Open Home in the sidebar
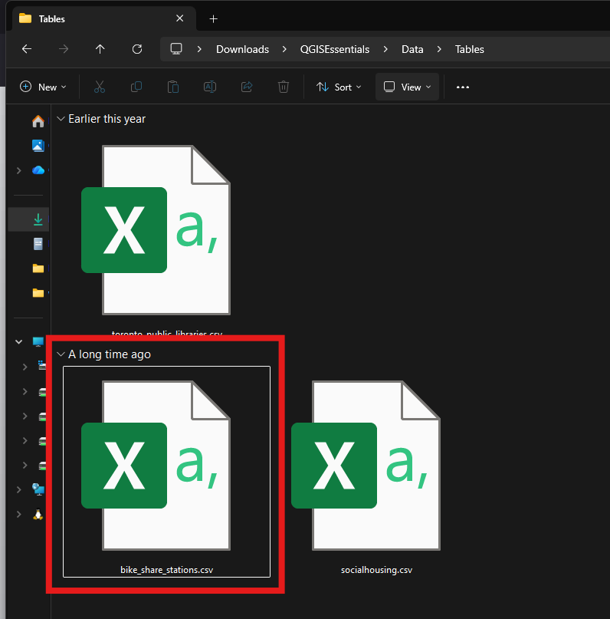This screenshot has width=610, height=619. tap(38, 121)
